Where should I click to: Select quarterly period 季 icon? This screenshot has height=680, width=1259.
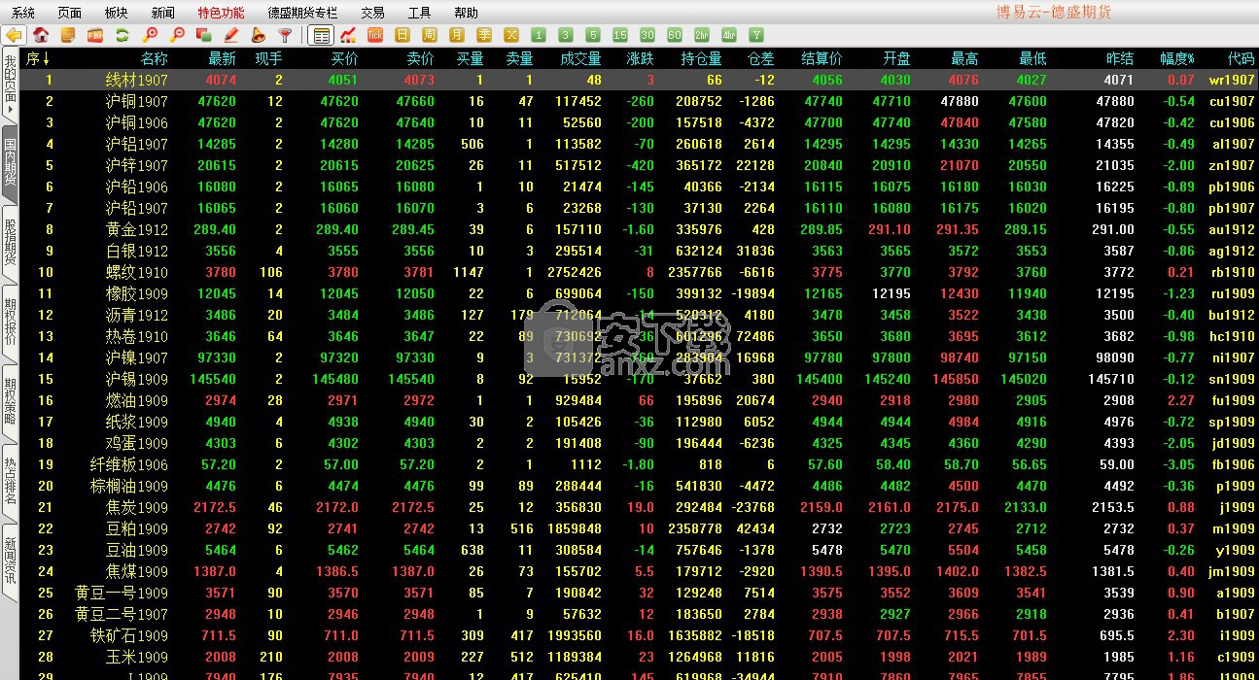pos(484,35)
